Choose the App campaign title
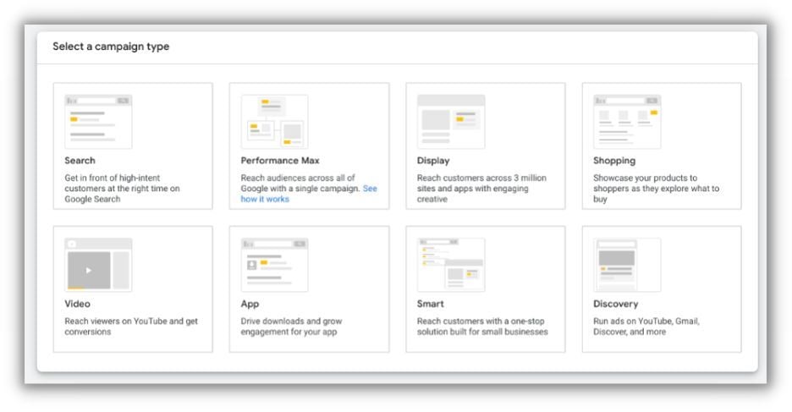Viewport: 792px width, 412px height. coord(250,304)
